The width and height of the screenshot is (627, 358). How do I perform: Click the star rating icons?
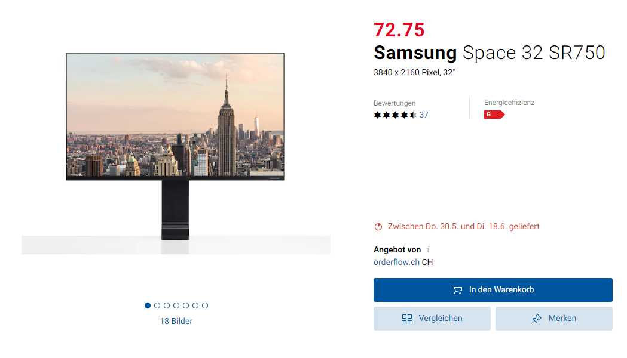click(395, 115)
